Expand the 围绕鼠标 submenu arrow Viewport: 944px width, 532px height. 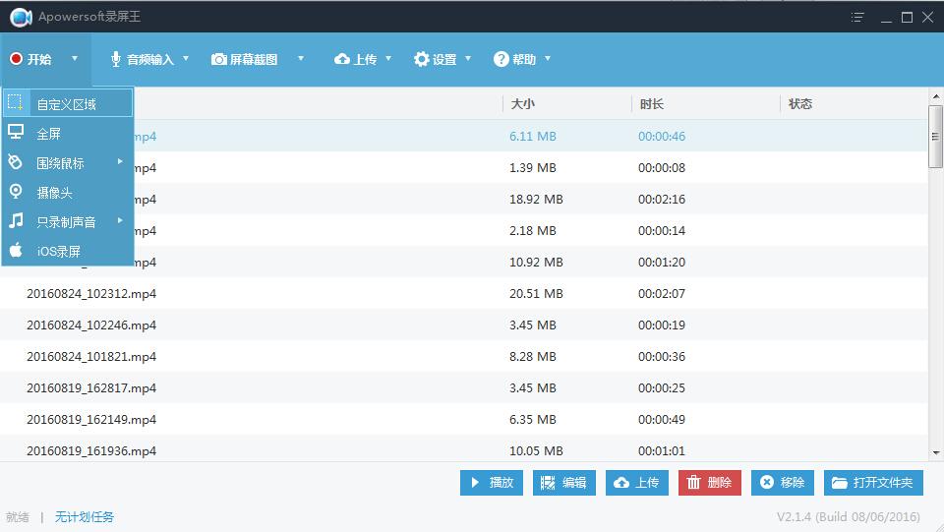coord(120,161)
